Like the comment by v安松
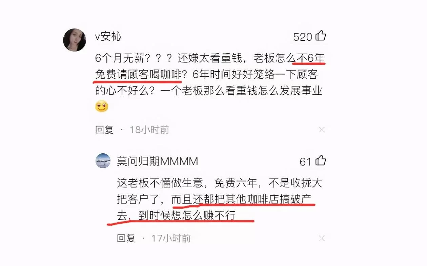 (321, 36)
